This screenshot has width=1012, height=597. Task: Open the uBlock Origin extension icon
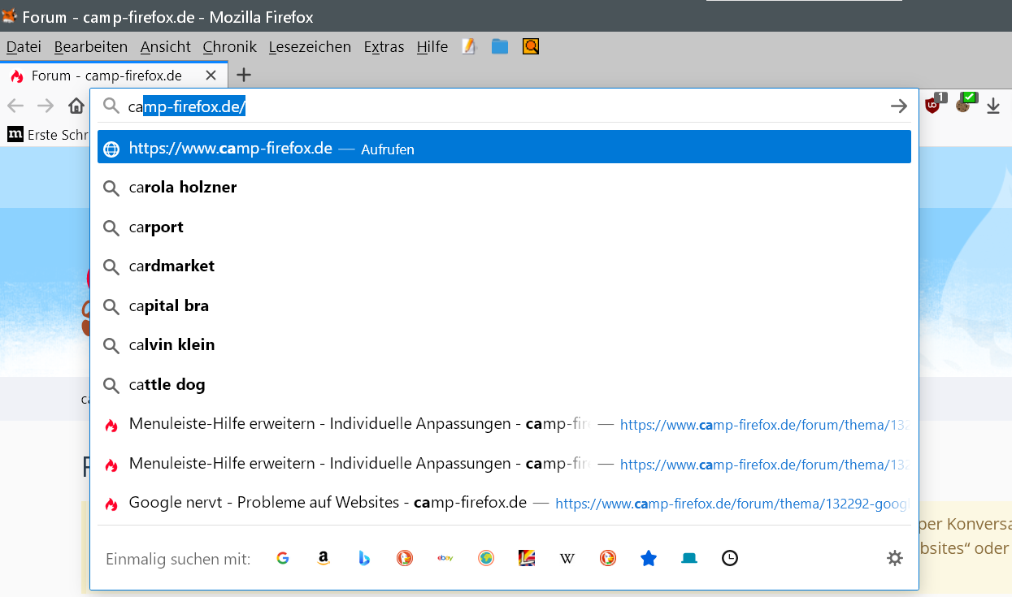[x=933, y=105]
